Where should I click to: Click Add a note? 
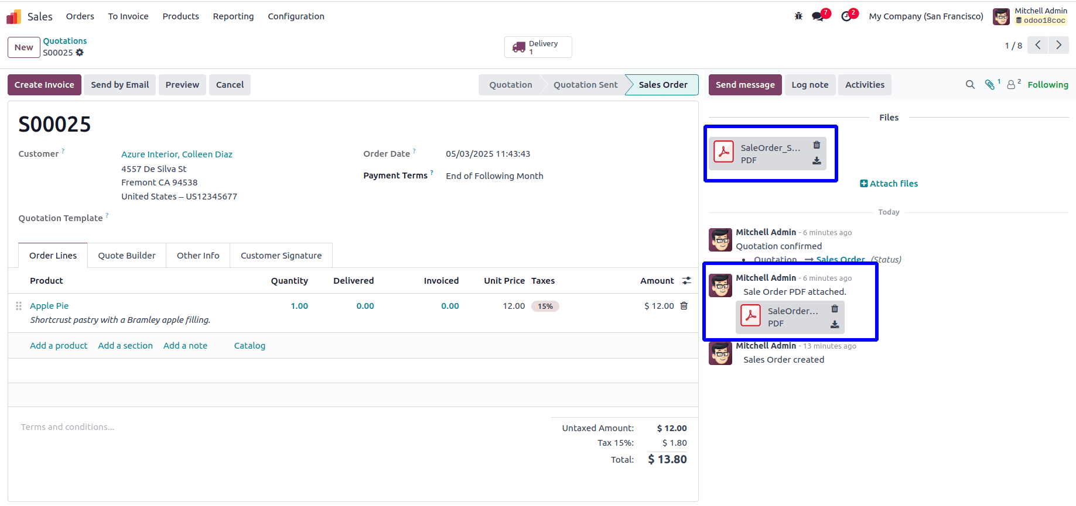185,346
